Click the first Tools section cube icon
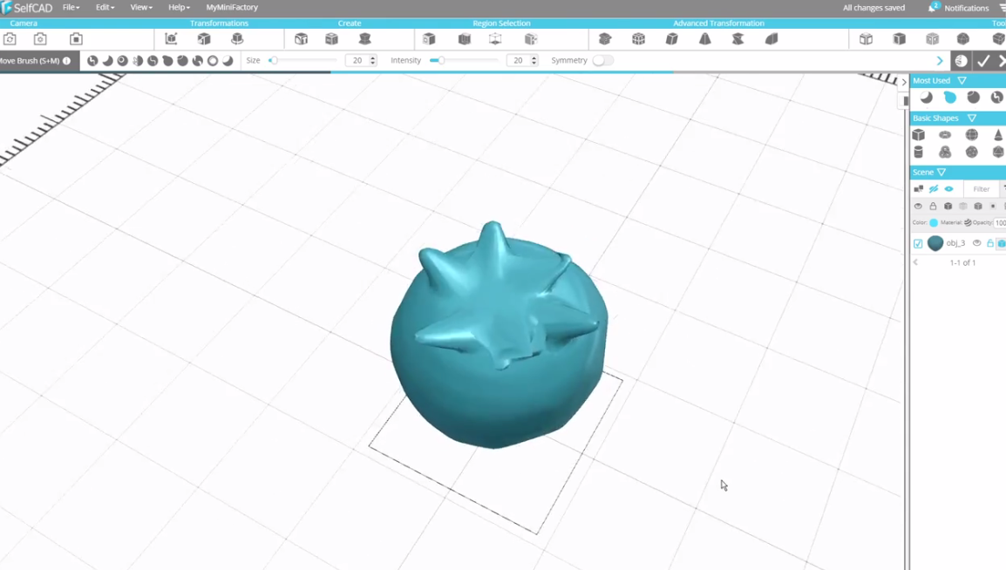The width and height of the screenshot is (1006, 570). click(x=867, y=39)
